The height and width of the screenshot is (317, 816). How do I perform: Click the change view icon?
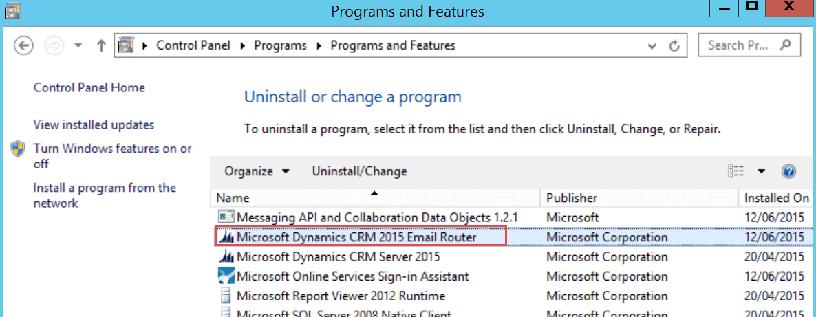tap(736, 171)
